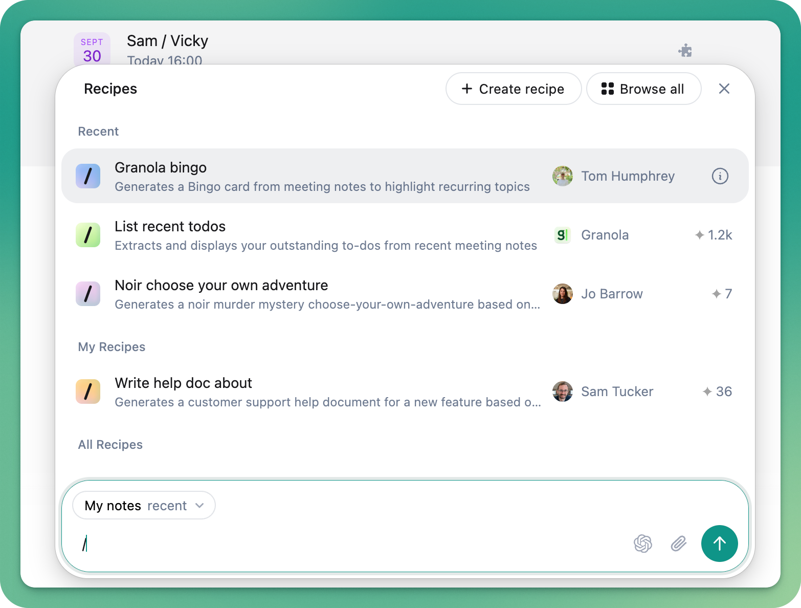Screen dimensions: 801x608
Task: Click the customer support help document description
Action: [x=328, y=402]
